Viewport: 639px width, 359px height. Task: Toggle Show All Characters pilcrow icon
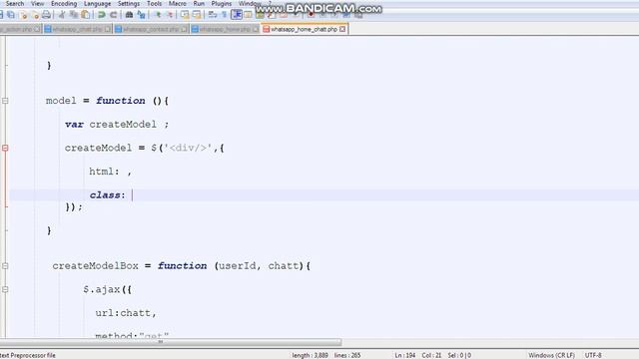click(224, 15)
